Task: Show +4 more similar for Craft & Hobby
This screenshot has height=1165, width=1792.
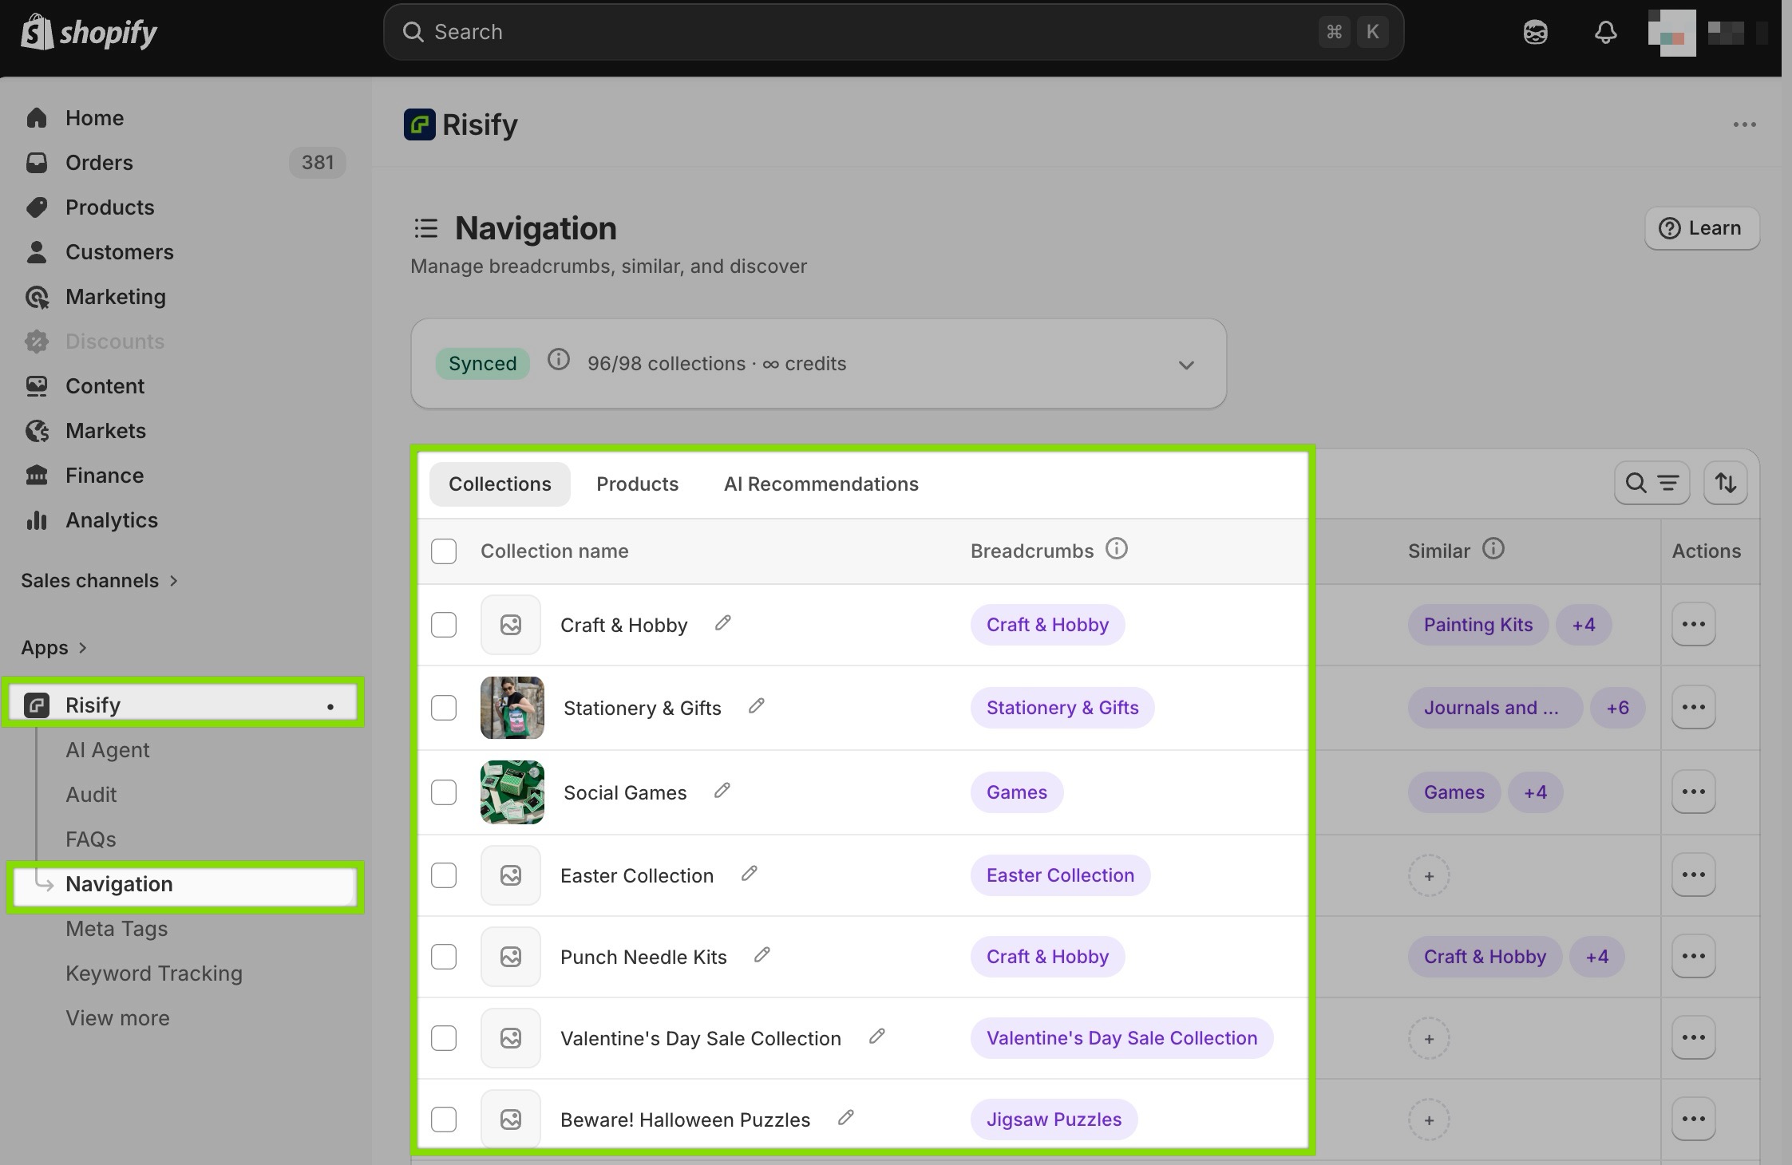Action: (x=1584, y=625)
